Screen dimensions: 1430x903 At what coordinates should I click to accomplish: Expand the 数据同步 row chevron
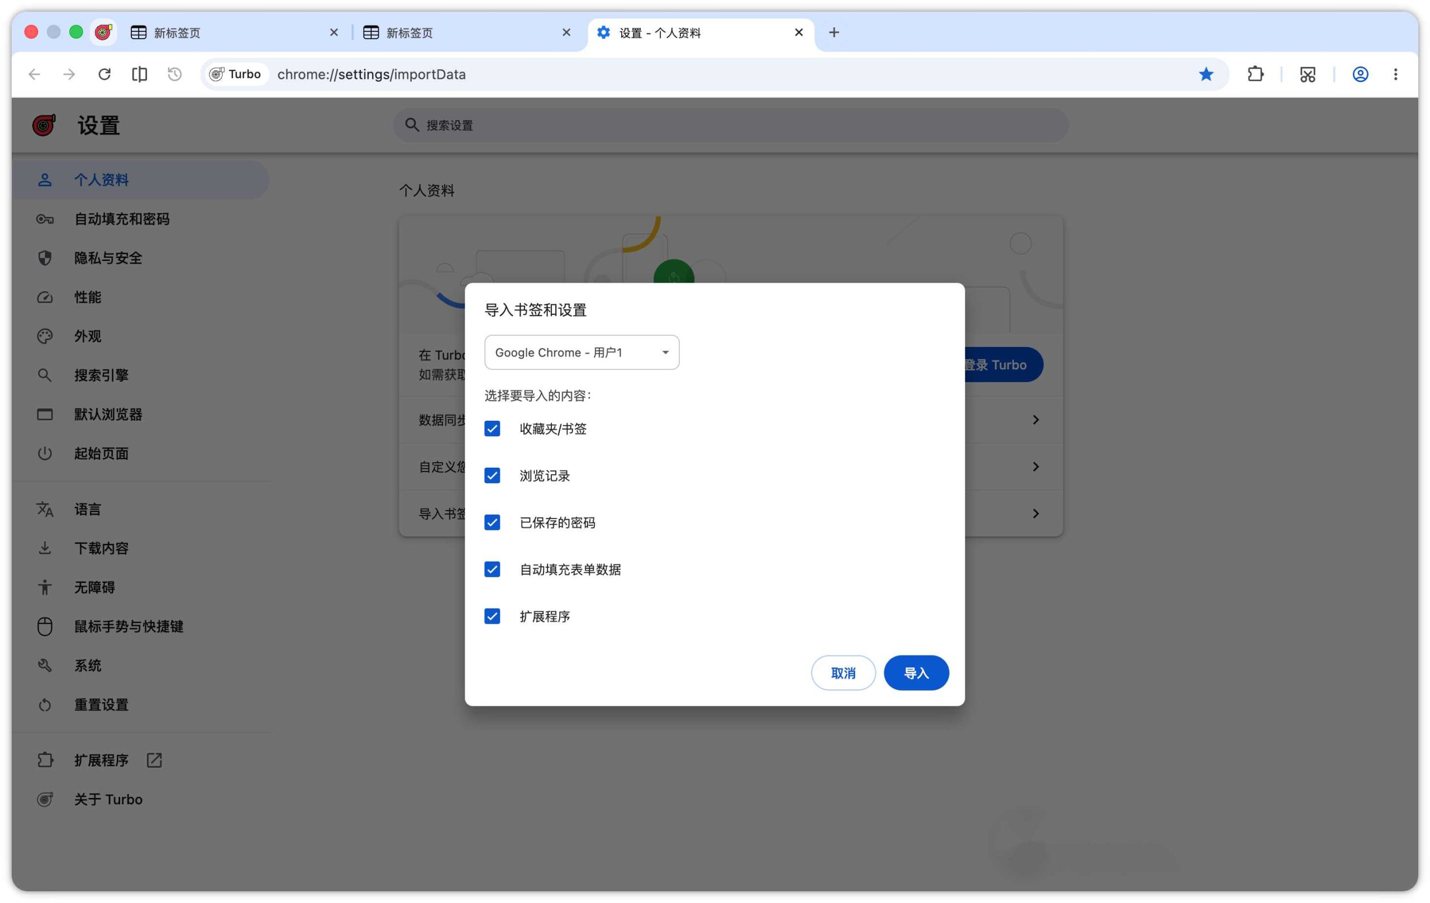click(1036, 420)
